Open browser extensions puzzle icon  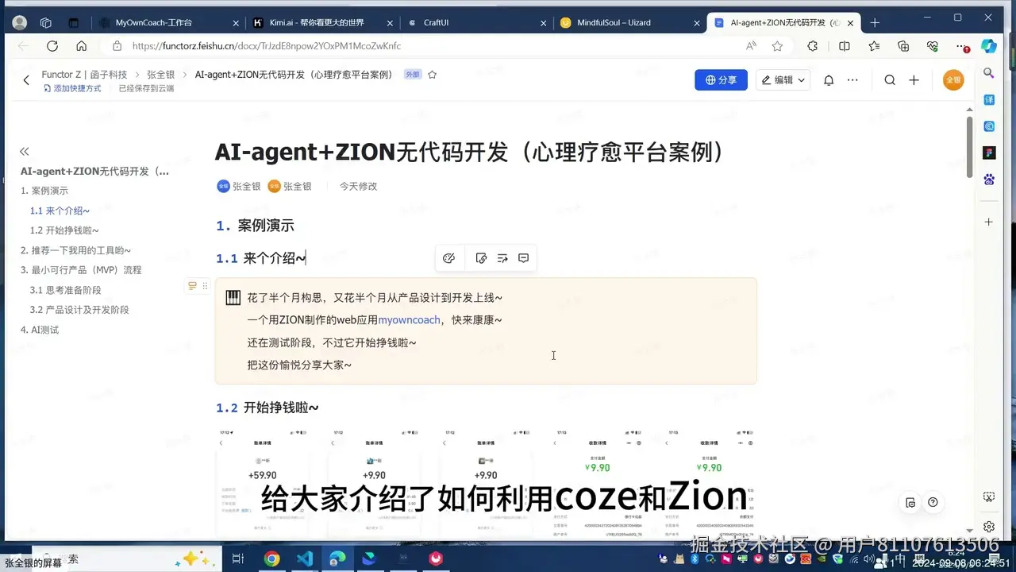click(813, 46)
